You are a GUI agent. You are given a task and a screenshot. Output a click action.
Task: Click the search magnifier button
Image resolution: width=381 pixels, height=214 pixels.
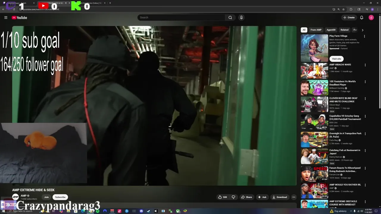[230, 18]
